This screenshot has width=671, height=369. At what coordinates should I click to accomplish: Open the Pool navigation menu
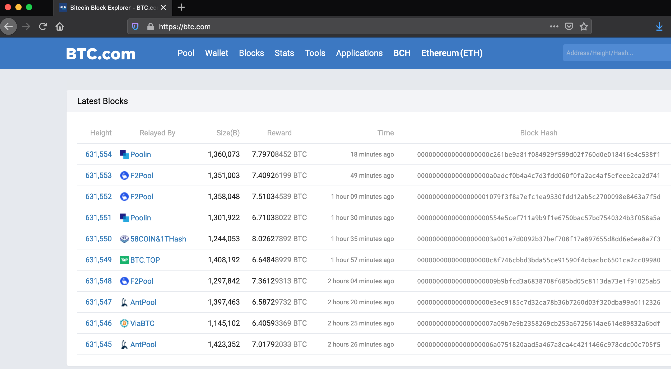(x=186, y=53)
